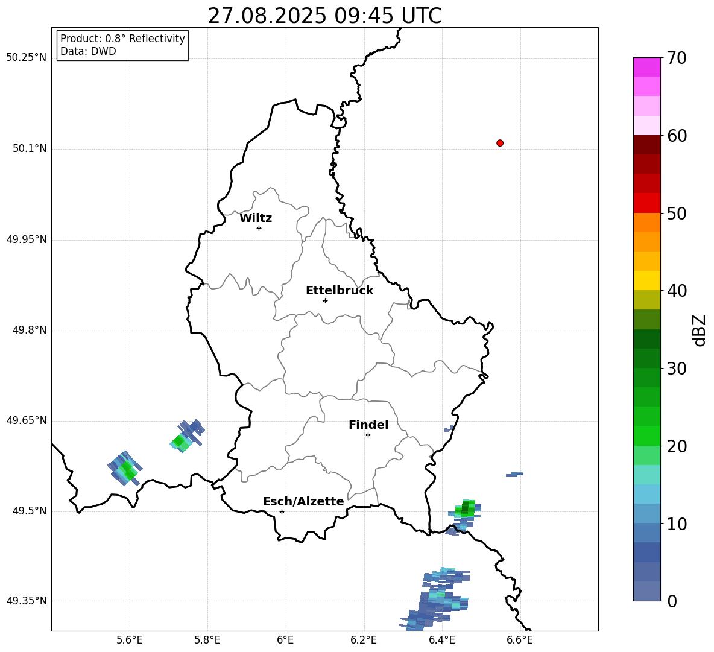The width and height of the screenshot is (714, 652).
Task: Click the Findel station cross marker
Action: 368,435
